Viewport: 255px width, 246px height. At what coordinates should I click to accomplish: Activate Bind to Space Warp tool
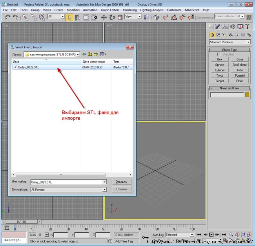[x=42, y=17]
